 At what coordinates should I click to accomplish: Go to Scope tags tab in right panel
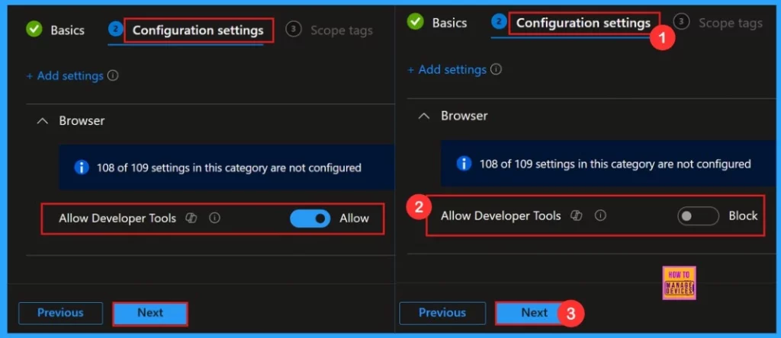(730, 23)
